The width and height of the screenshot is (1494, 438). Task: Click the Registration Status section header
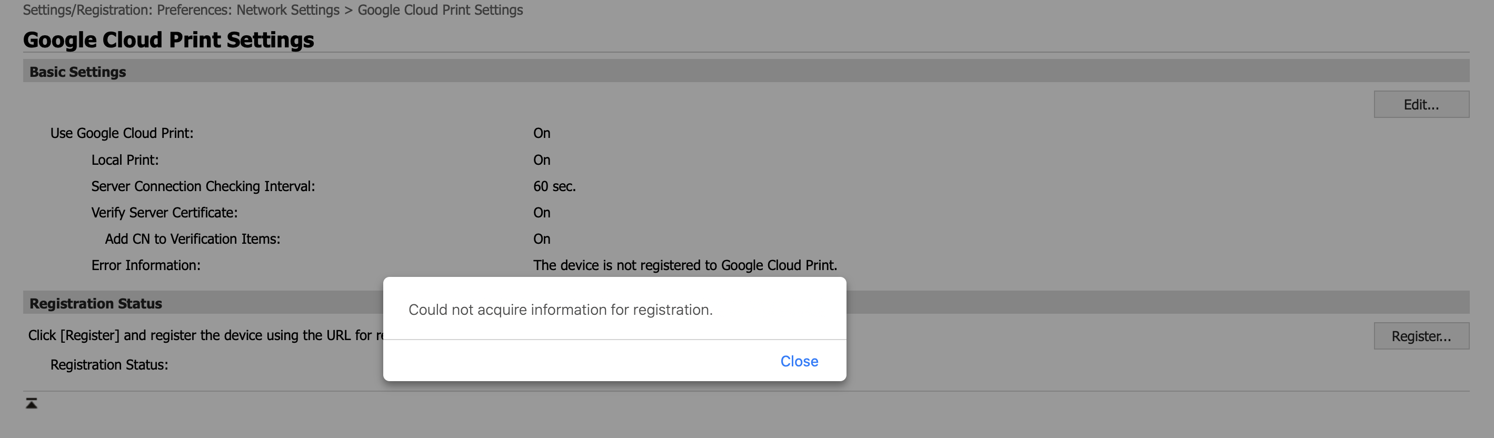[96, 303]
